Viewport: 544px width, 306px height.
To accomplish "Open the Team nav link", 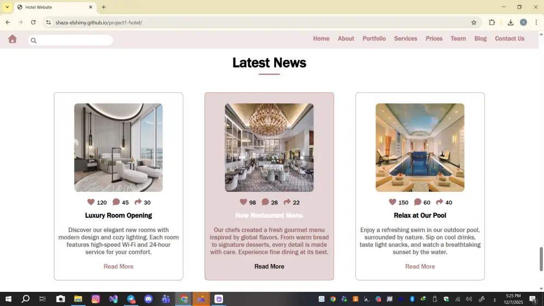I will click(458, 39).
